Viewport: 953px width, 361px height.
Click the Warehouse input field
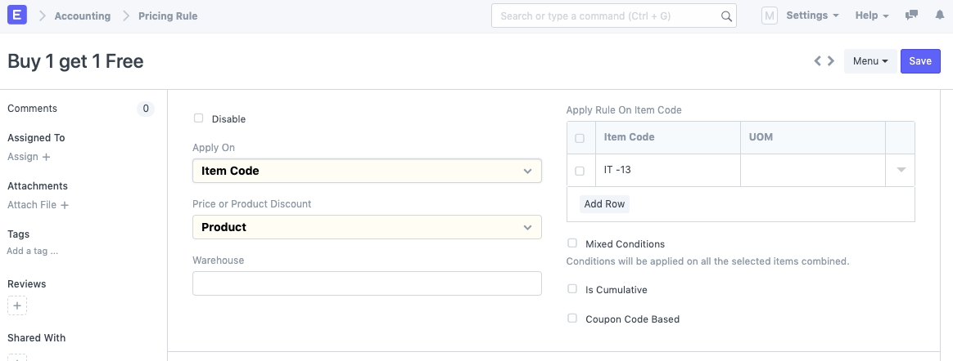(367, 283)
